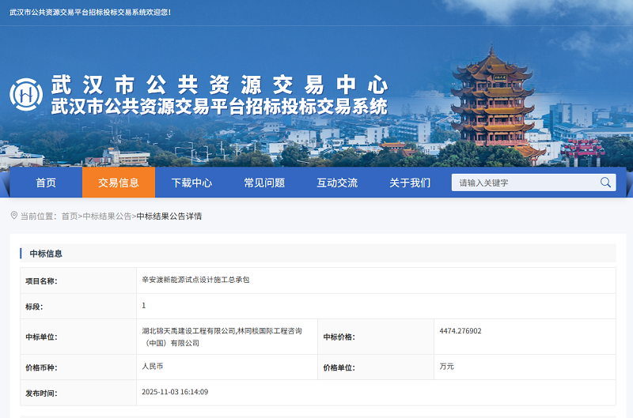Viewport: 633px width, 418px height.
Task: Click the 中标价格 label cell
Action: pos(376,337)
